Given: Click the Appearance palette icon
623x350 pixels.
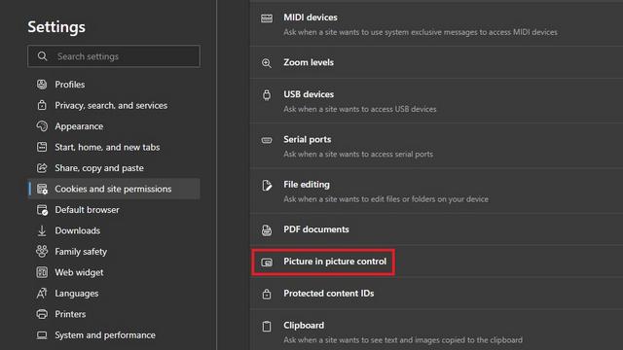Looking at the screenshot, I should [42, 126].
